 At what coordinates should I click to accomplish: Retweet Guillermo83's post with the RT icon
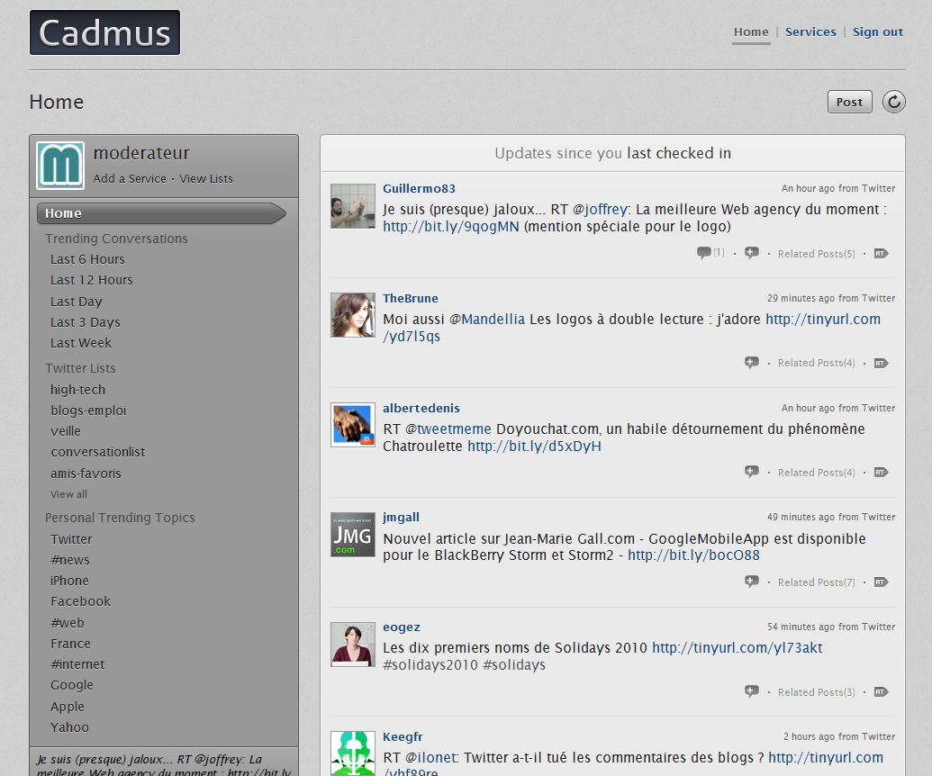pos(881,254)
